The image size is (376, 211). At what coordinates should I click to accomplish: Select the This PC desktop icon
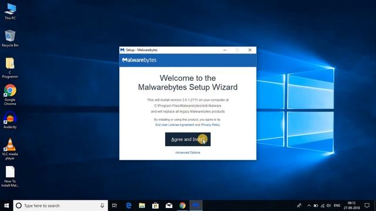tap(10, 11)
